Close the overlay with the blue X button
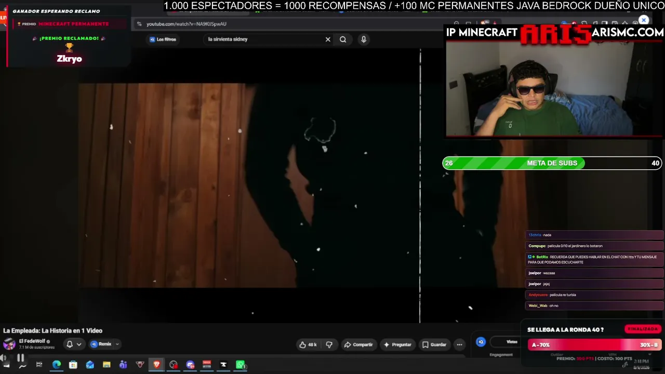 (644, 20)
